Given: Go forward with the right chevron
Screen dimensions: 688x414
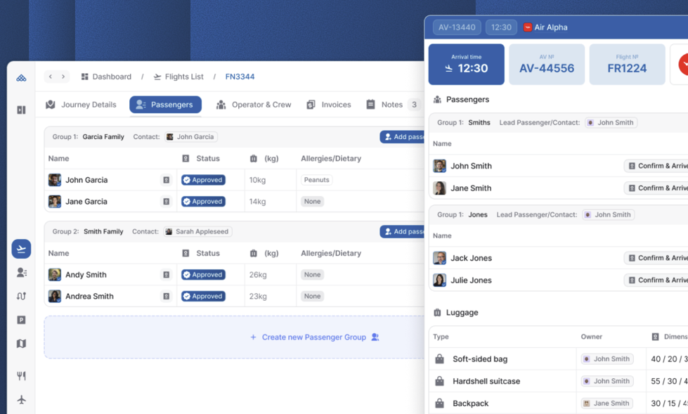Looking at the screenshot, I should pos(63,77).
